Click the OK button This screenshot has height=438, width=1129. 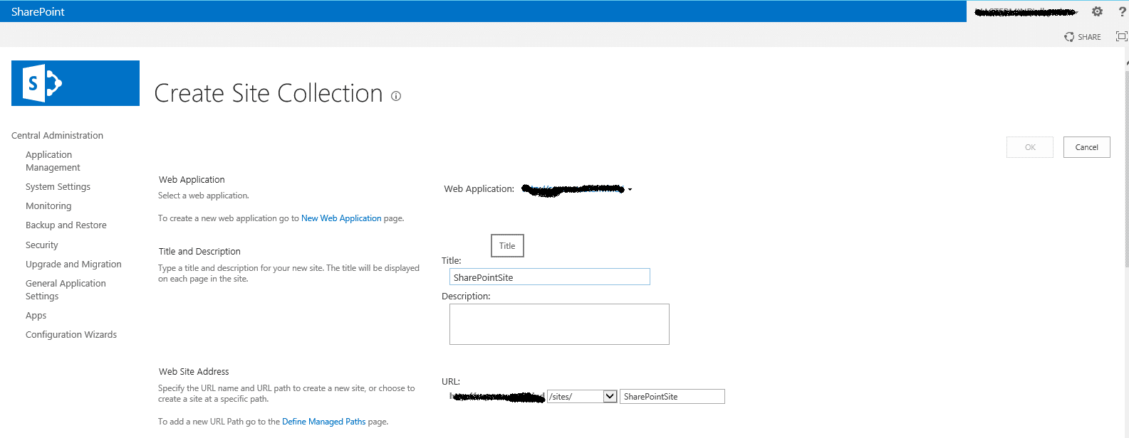click(x=1030, y=147)
